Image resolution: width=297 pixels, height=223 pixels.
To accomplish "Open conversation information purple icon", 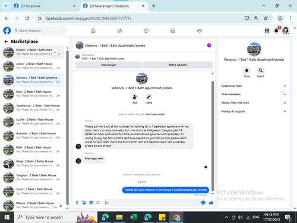I will point(209,45).
